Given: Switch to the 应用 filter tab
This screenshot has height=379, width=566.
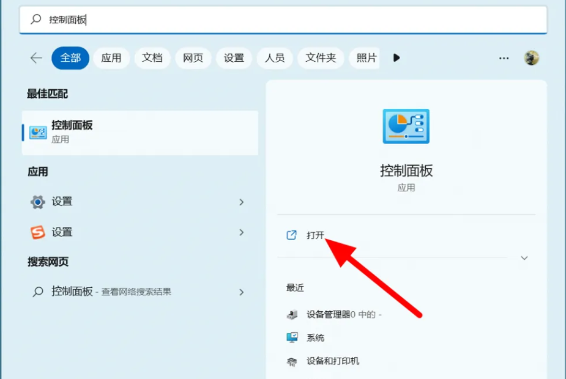Looking at the screenshot, I should tap(111, 58).
